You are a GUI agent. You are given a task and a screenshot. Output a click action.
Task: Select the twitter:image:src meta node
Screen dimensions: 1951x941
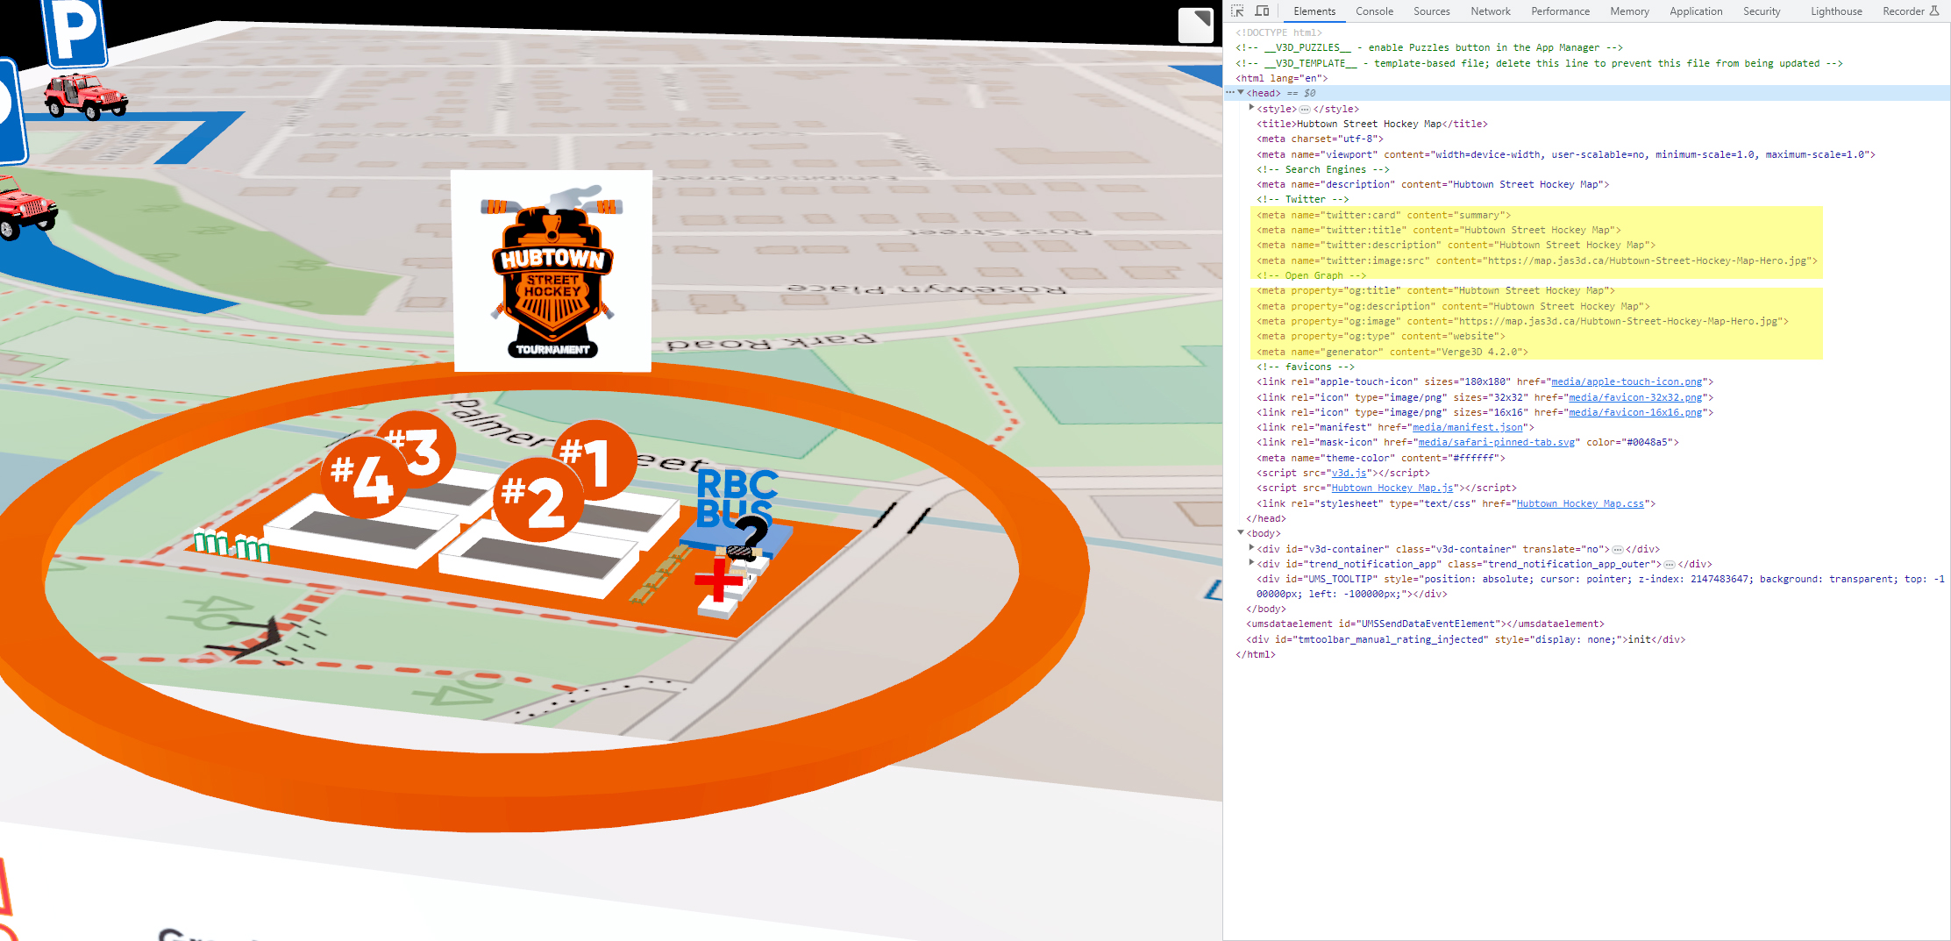pyautogui.click(x=1536, y=260)
